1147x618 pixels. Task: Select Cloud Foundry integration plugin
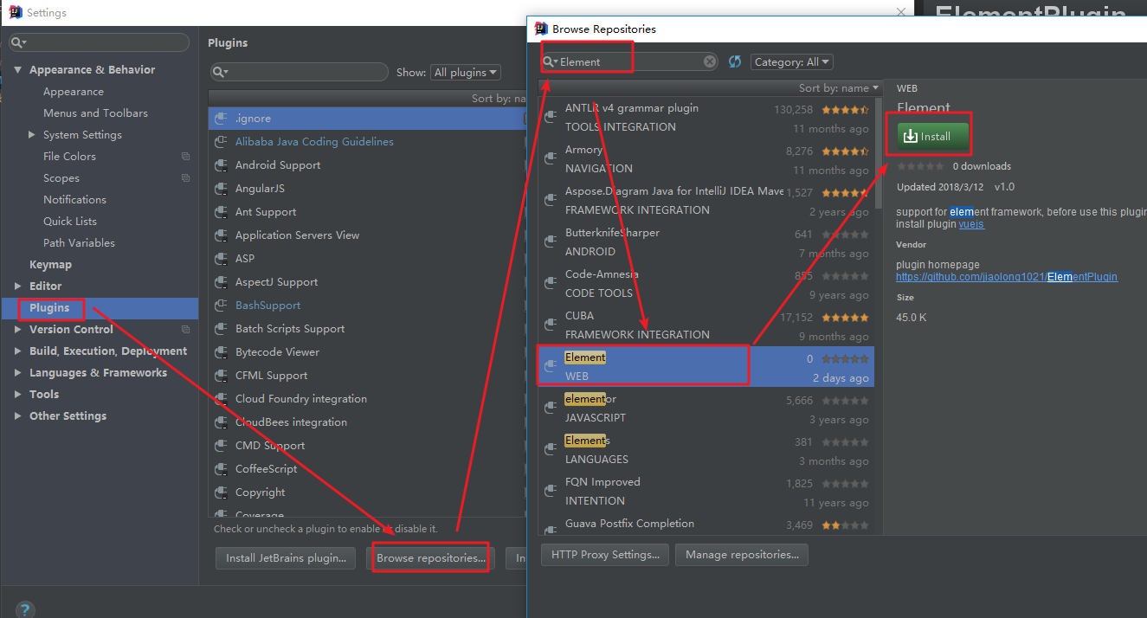pos(367,398)
